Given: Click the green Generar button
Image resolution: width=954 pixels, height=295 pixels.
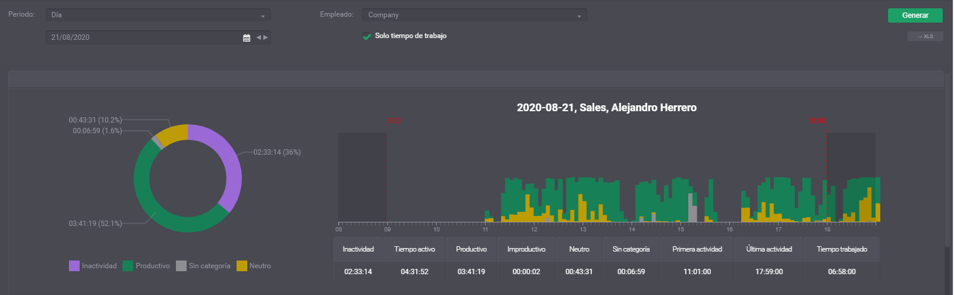Looking at the screenshot, I should point(915,15).
